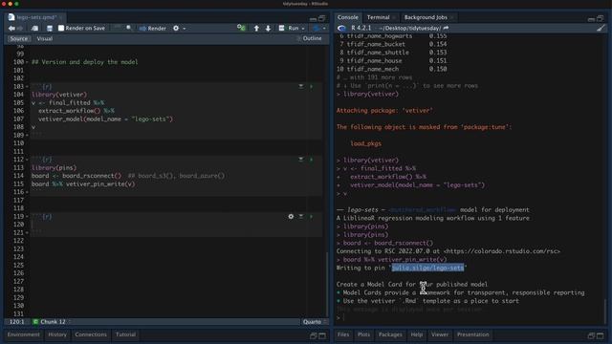Go to next chunk arrow

tap(268, 28)
